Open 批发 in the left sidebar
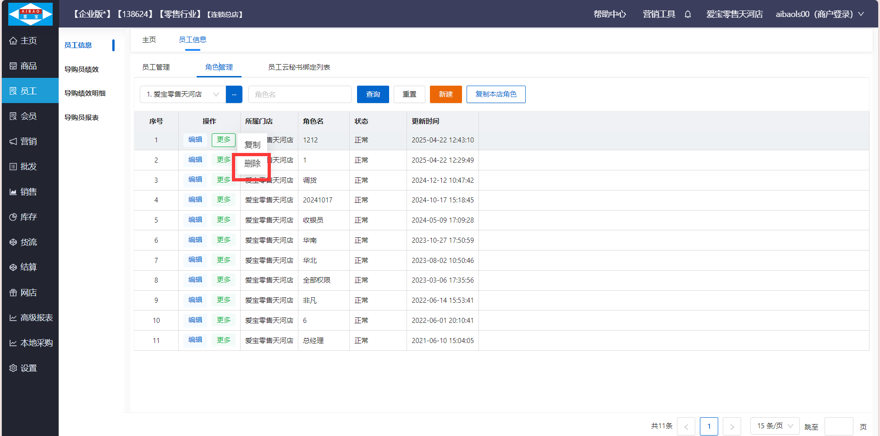Viewport: 880px width, 436px height. click(30, 167)
